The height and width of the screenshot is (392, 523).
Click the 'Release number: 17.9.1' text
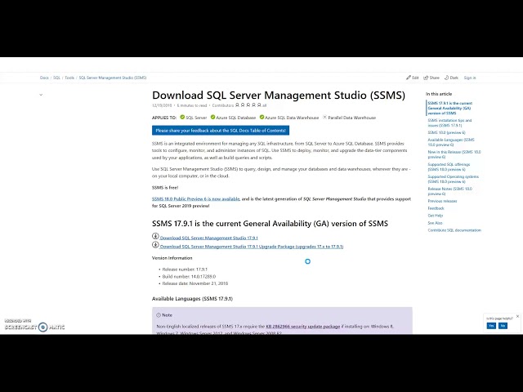(x=185, y=269)
